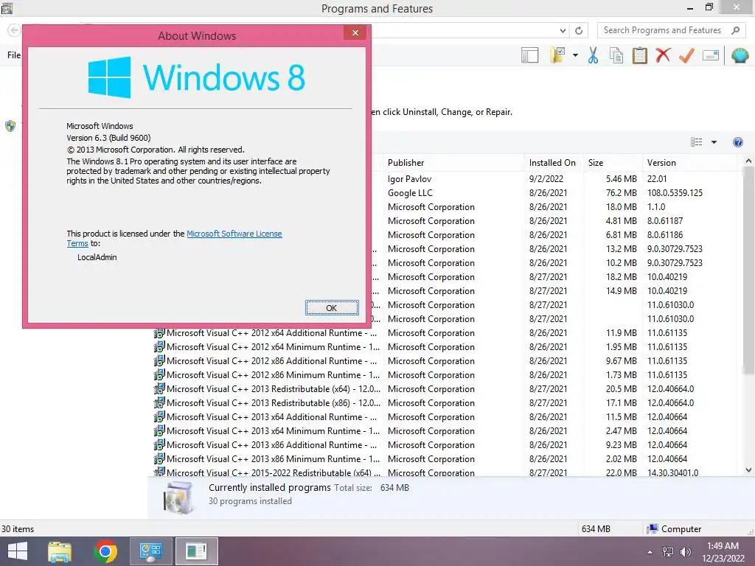Click the scroll up arrow of program list
The width and height of the screenshot is (755, 566).
pyautogui.click(x=748, y=161)
